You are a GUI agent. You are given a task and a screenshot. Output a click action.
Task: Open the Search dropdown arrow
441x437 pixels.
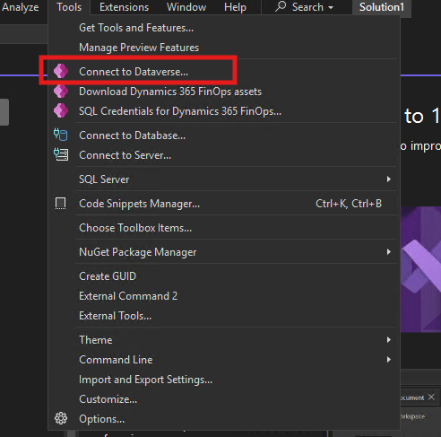[331, 7]
